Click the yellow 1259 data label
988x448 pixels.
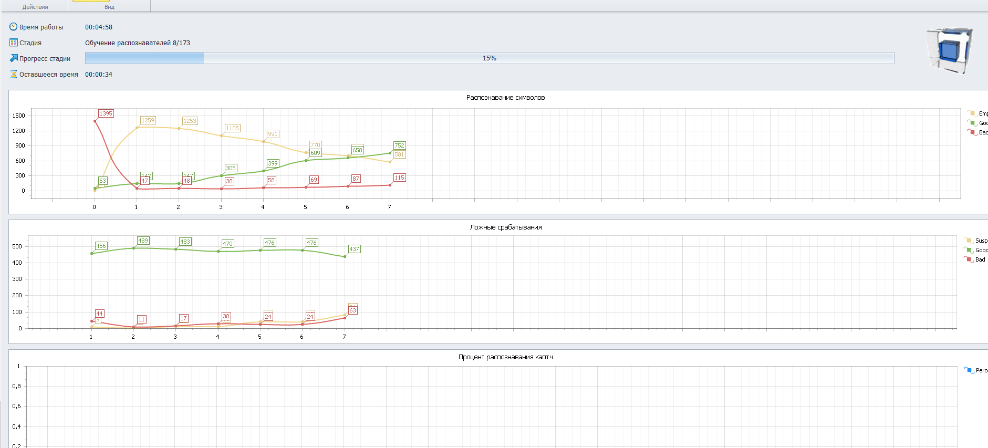pyautogui.click(x=148, y=120)
